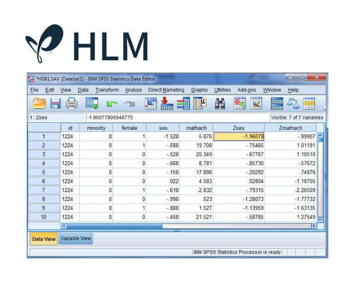This screenshot has width=355, height=282.
Task: Open the Analyze menu
Action: (133, 90)
